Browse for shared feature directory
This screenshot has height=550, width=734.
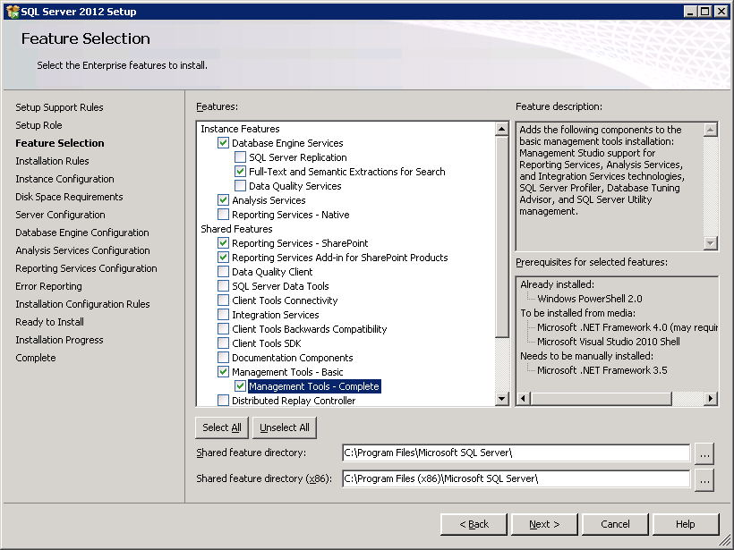pos(704,453)
